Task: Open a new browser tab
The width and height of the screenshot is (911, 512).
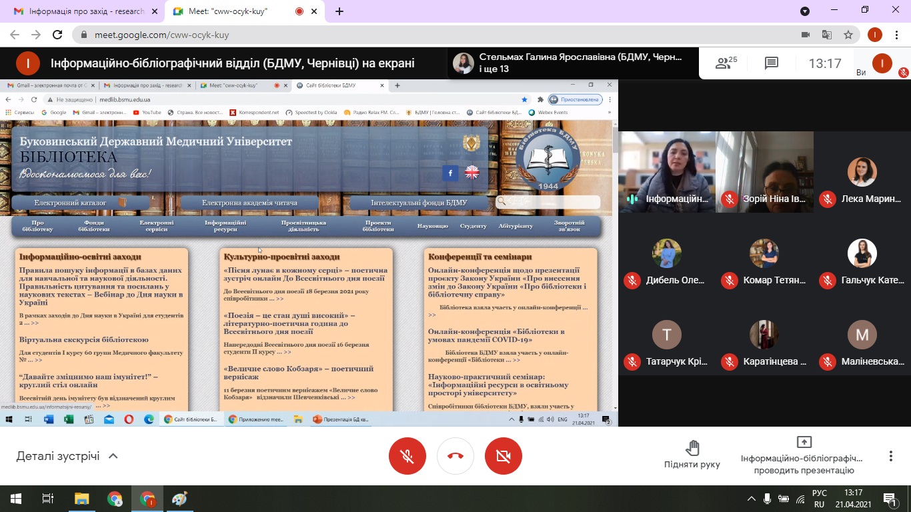Action: [339, 11]
